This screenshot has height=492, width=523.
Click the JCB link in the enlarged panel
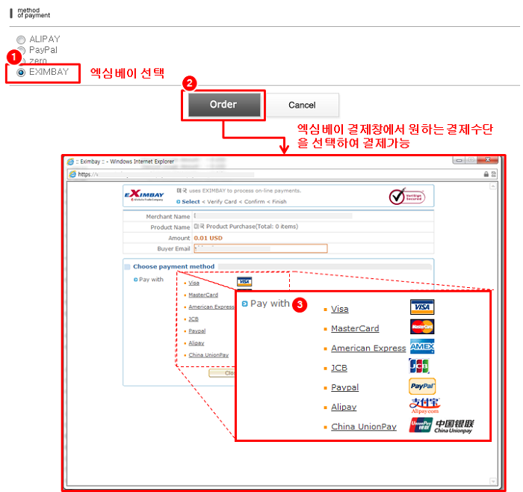coord(339,368)
